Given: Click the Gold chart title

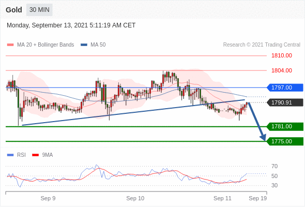Looking at the screenshot, I should pos(14,10).
